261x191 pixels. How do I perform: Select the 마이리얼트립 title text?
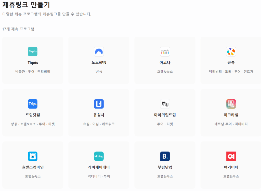165,115
